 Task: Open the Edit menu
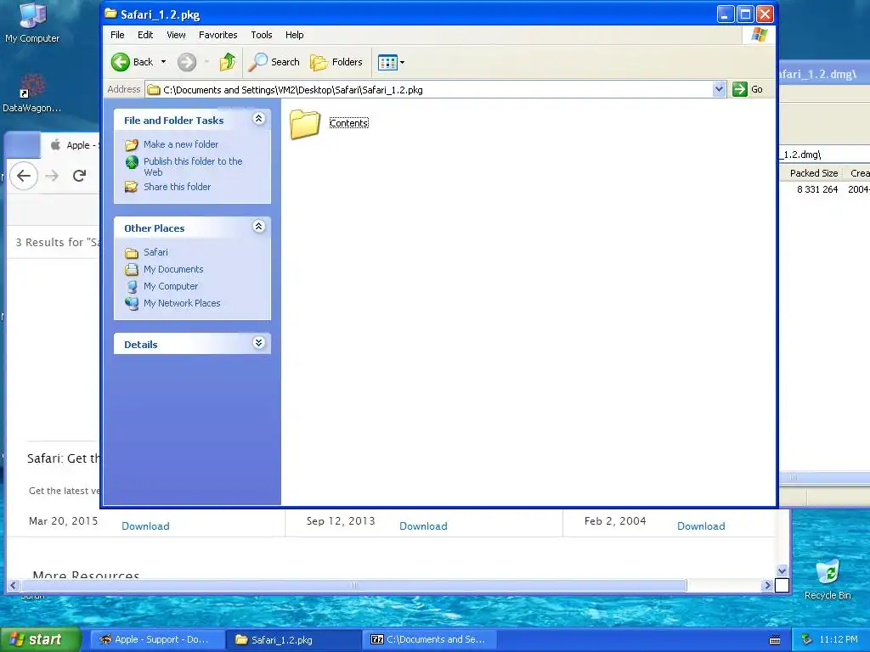(x=145, y=35)
